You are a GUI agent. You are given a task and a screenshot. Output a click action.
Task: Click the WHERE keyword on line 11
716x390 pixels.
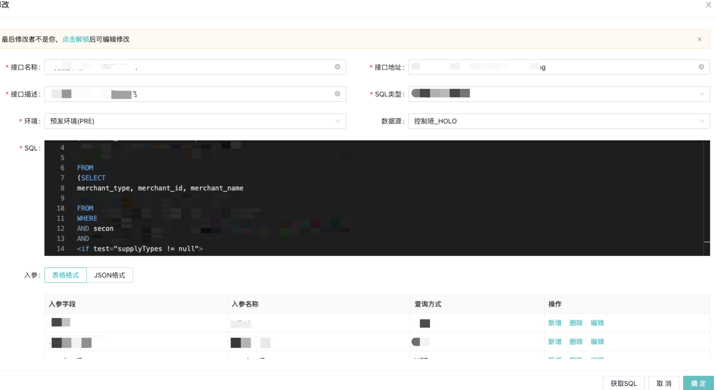pyautogui.click(x=87, y=218)
